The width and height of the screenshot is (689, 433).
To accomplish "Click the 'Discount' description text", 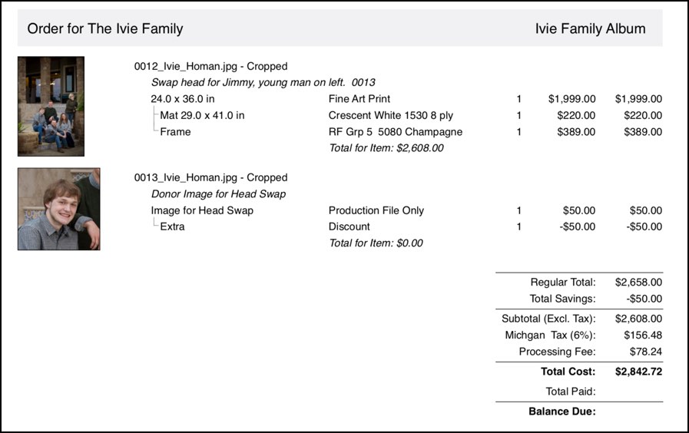I will 349,226.
